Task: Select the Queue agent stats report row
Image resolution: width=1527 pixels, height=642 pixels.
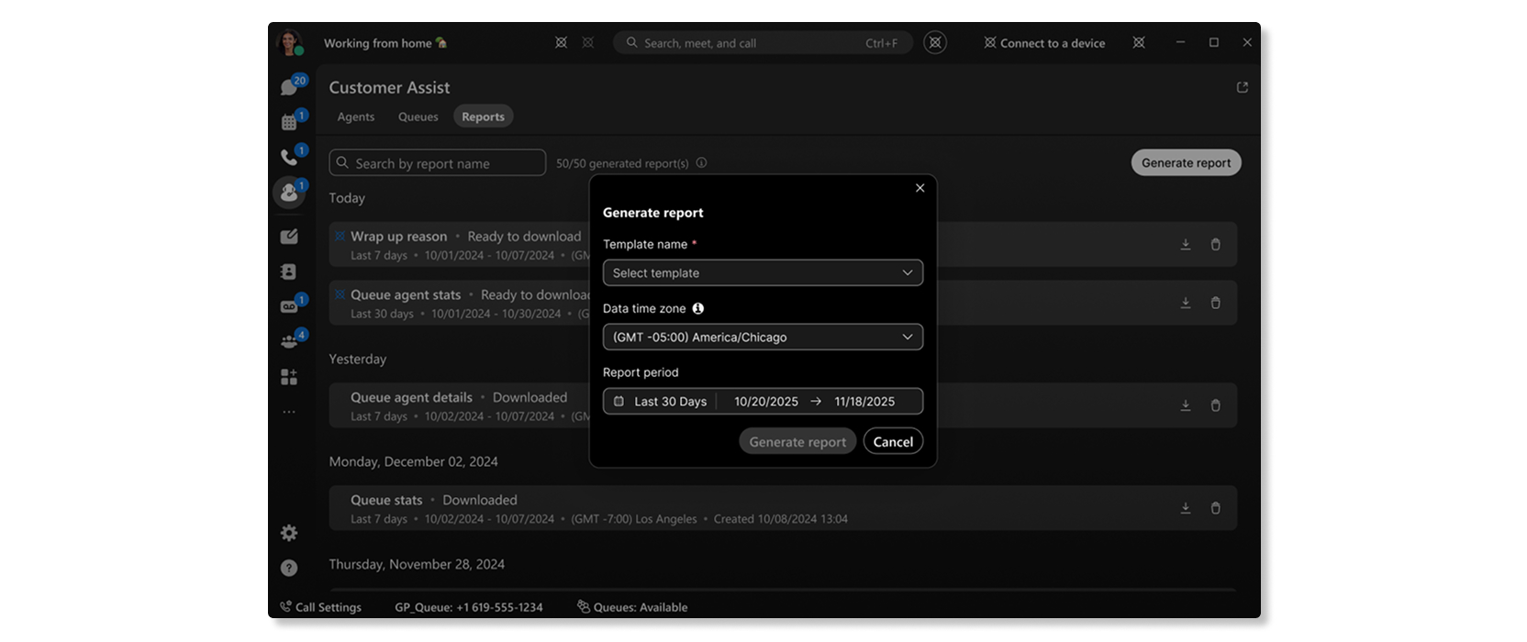Action: coord(783,303)
